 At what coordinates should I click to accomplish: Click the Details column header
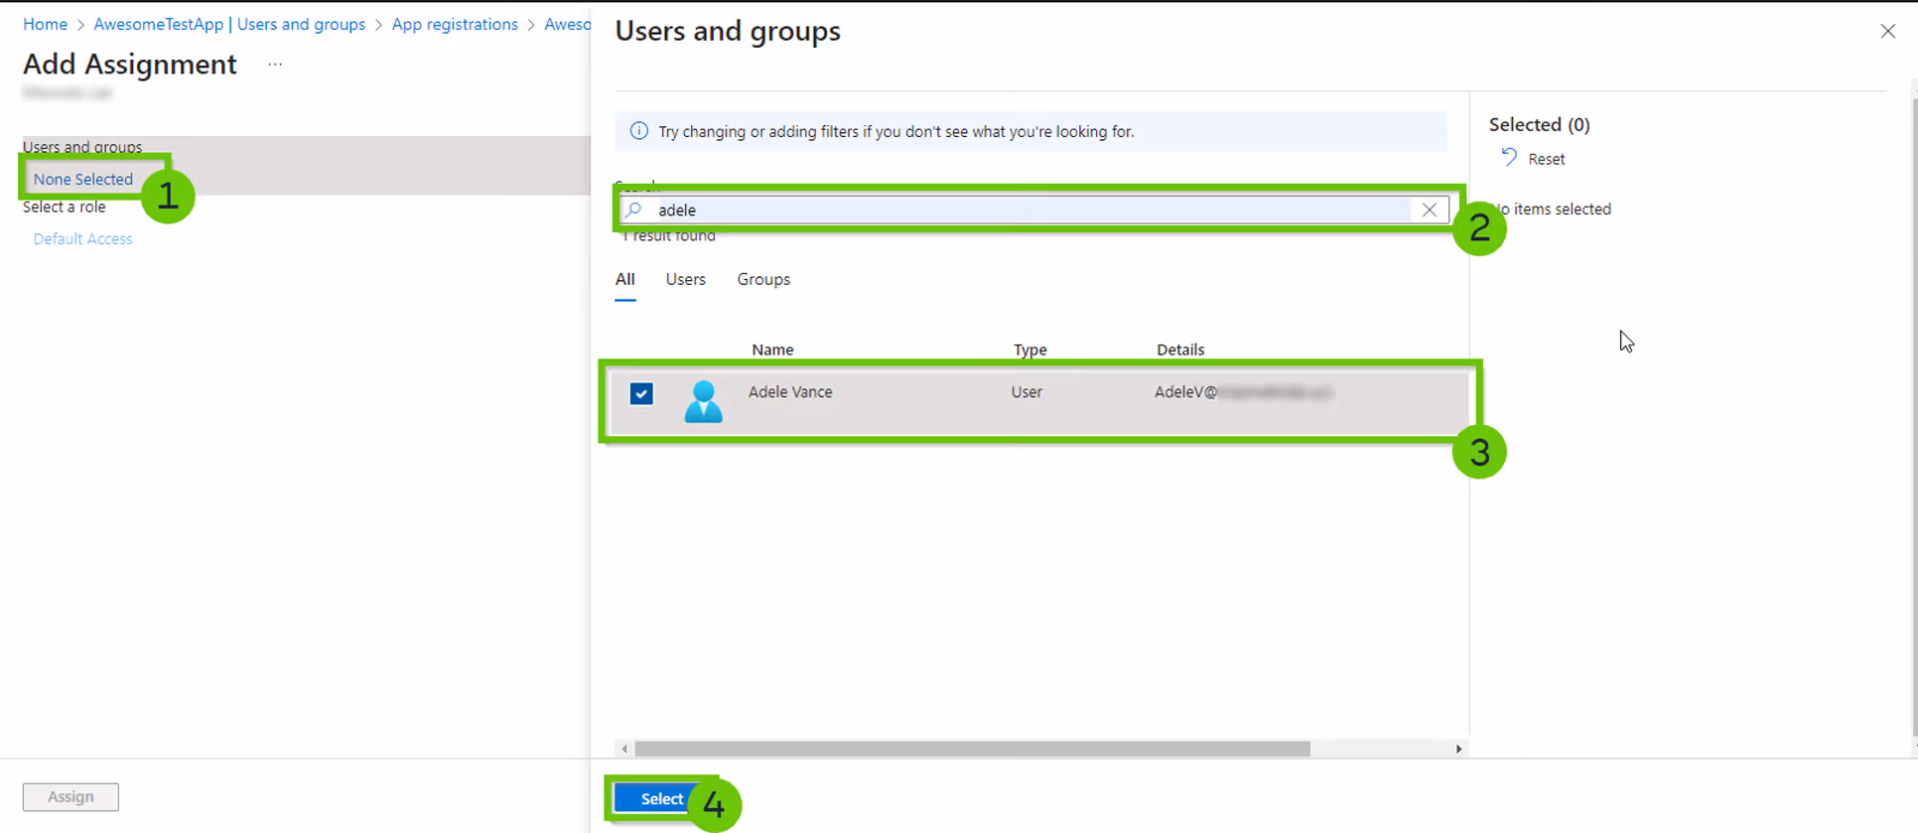tap(1180, 349)
